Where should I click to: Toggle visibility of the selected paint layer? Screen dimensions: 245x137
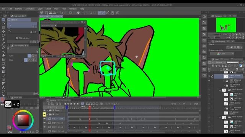click(209, 76)
